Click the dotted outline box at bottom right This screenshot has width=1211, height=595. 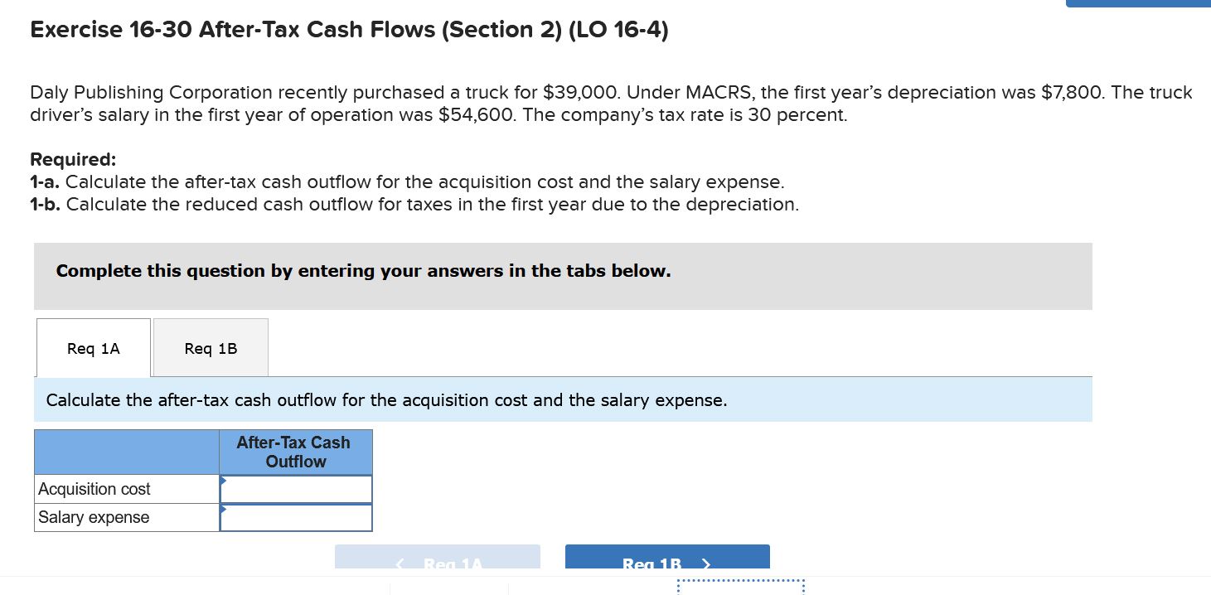tap(740, 588)
